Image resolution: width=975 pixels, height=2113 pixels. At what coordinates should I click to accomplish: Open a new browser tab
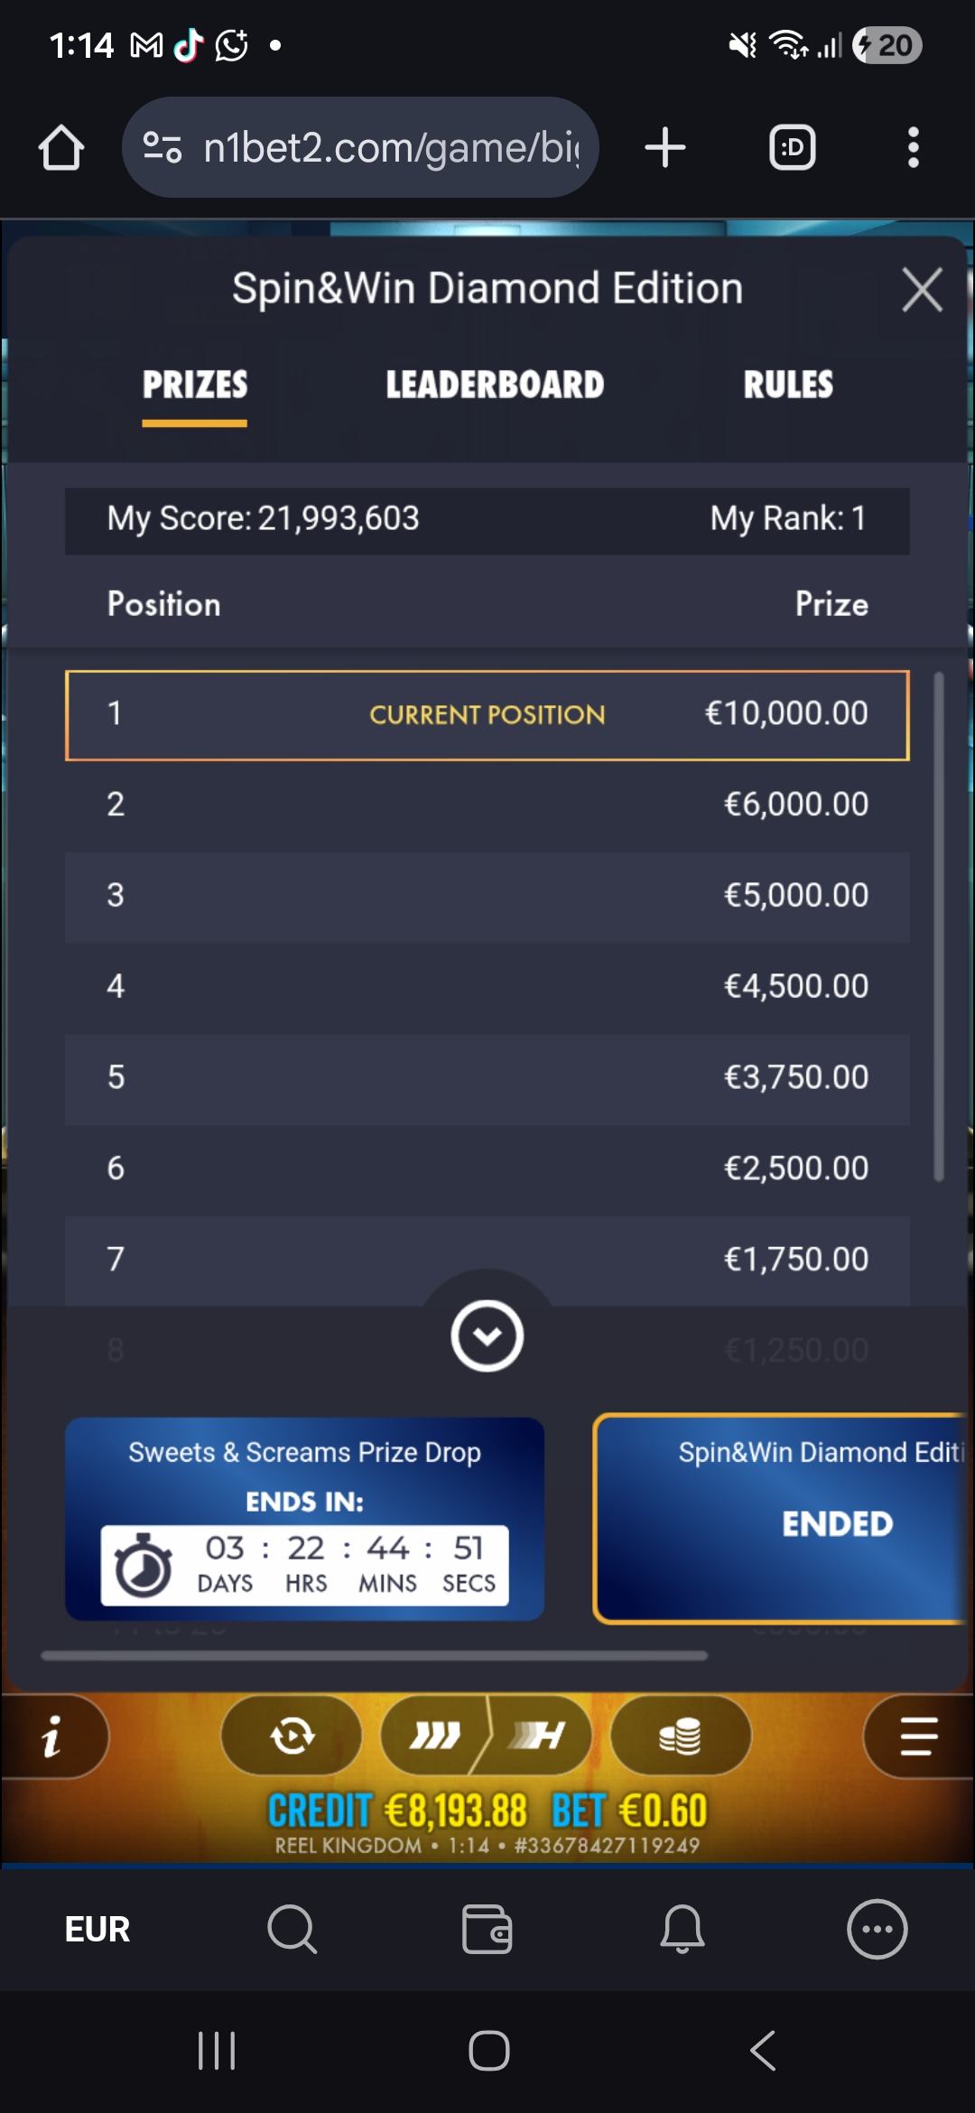coord(665,147)
